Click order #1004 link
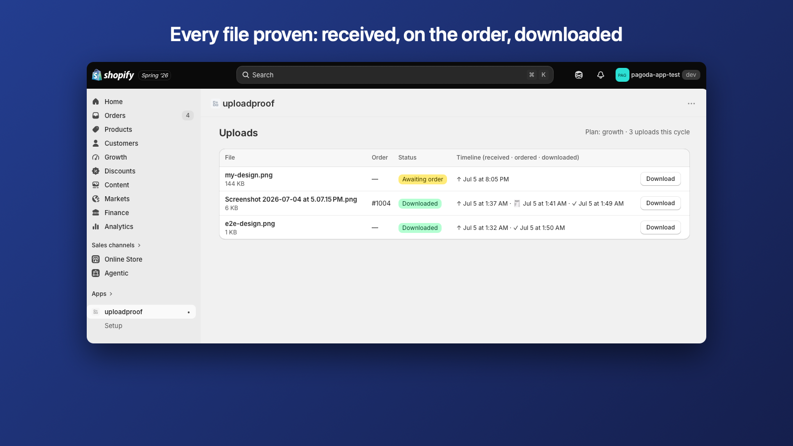Viewport: 793px width, 446px height. pyautogui.click(x=381, y=203)
